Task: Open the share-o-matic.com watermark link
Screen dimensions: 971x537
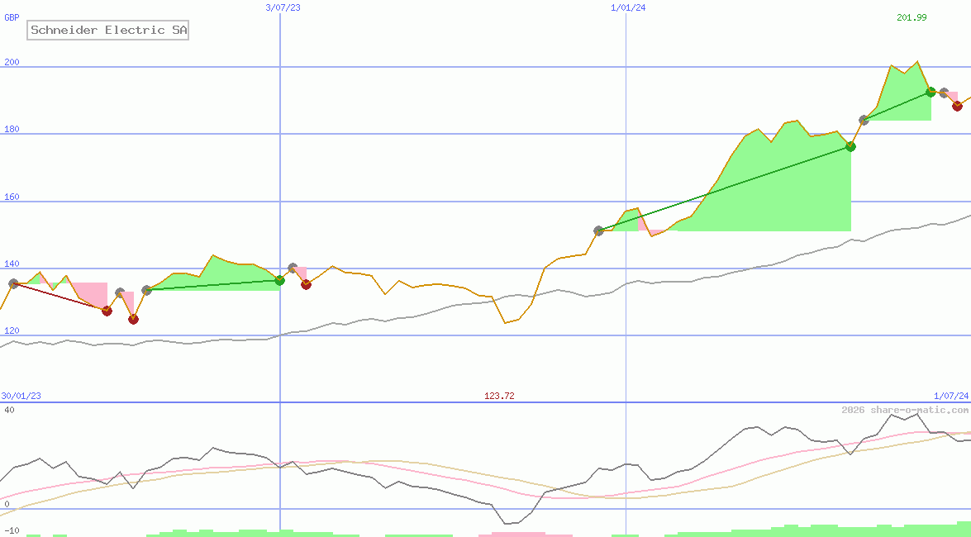Action: (905, 410)
